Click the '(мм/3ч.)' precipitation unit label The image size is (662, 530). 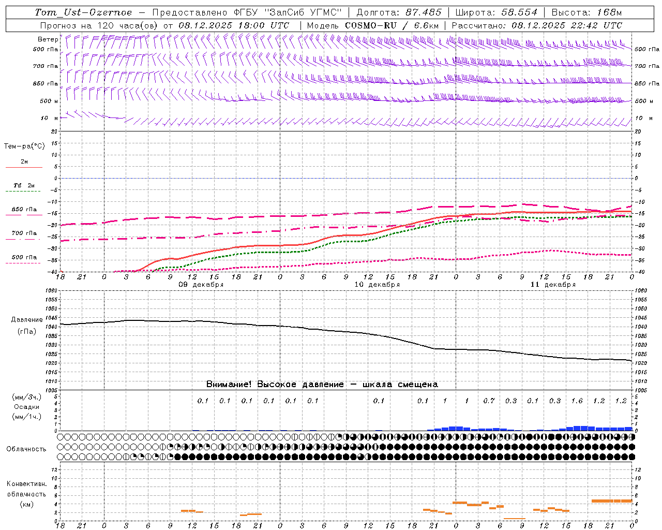[x=27, y=397]
